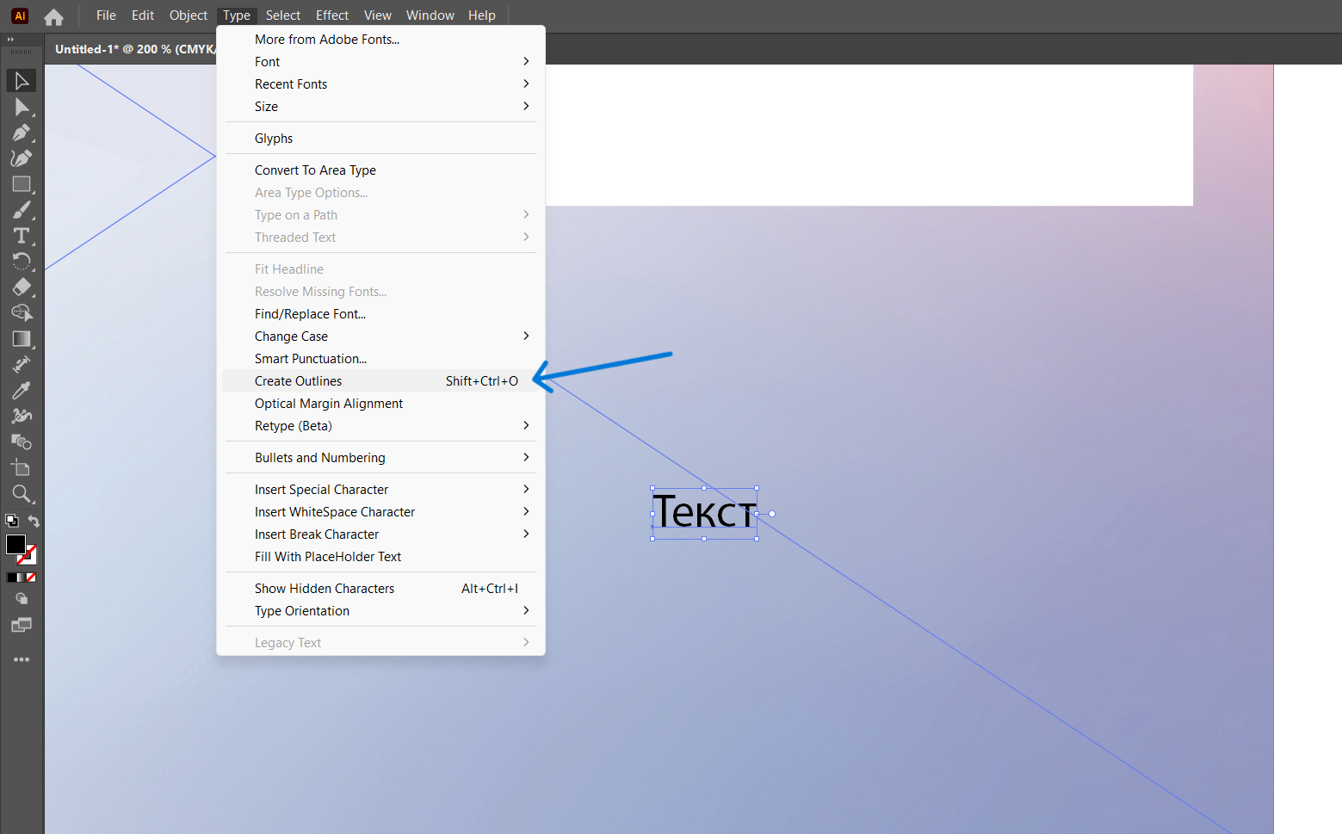Select the swirl-shaped tool below the Eyedropper
This screenshot has width=1342, height=834.
(22, 417)
